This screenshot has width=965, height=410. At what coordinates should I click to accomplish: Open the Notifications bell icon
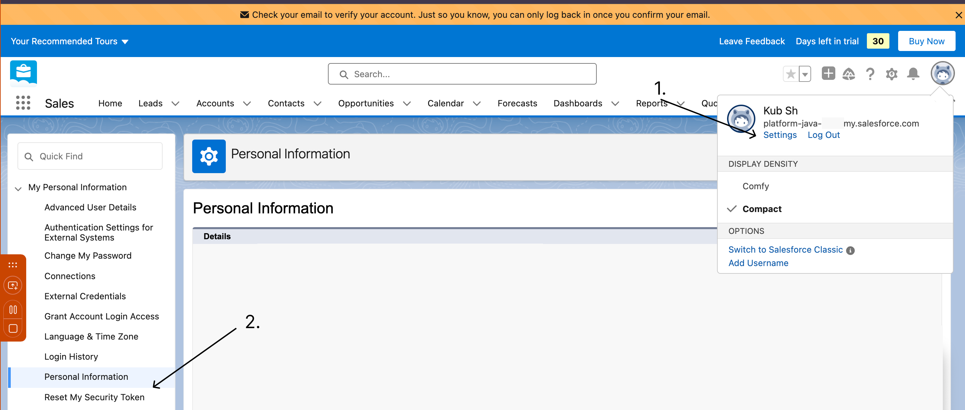coord(913,74)
